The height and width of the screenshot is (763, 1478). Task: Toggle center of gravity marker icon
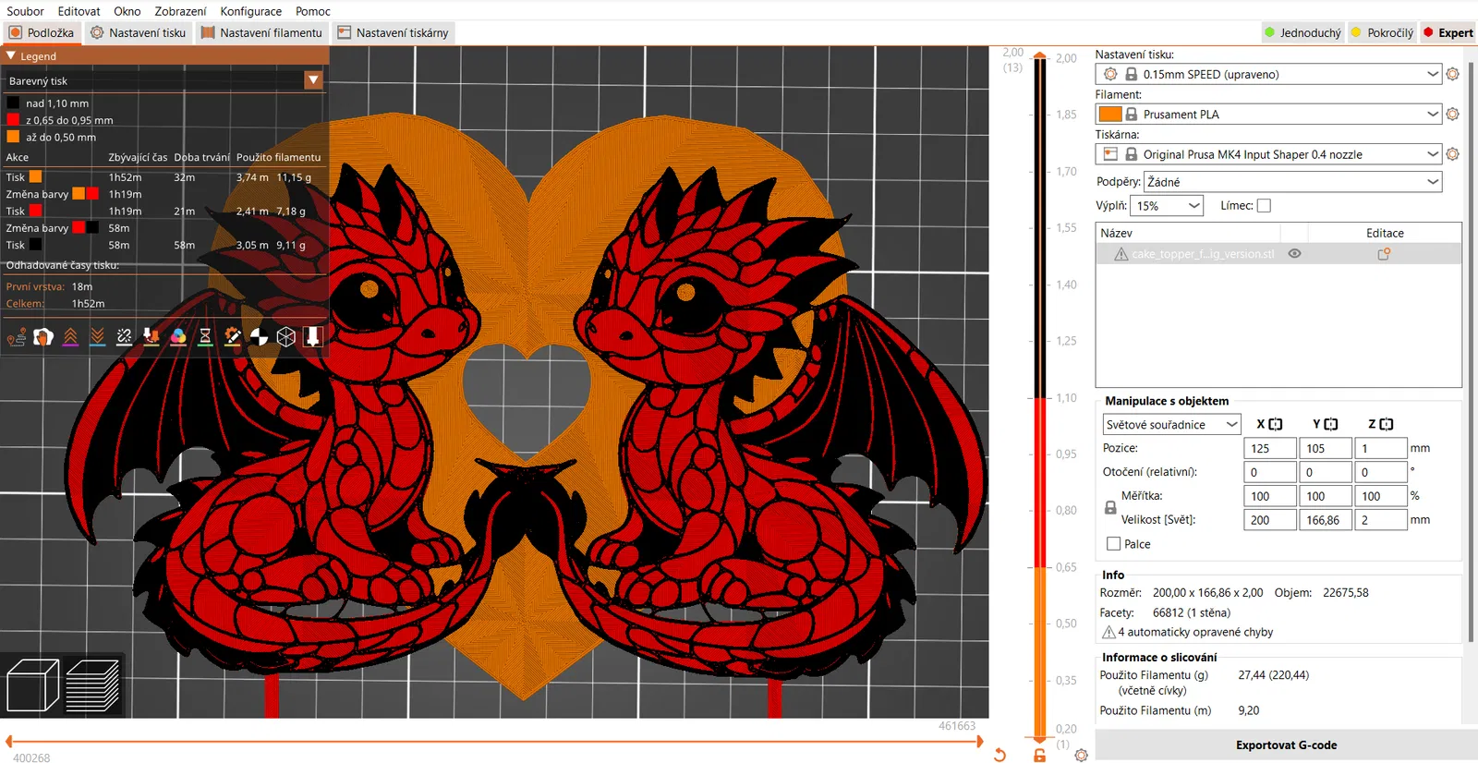[x=260, y=337]
